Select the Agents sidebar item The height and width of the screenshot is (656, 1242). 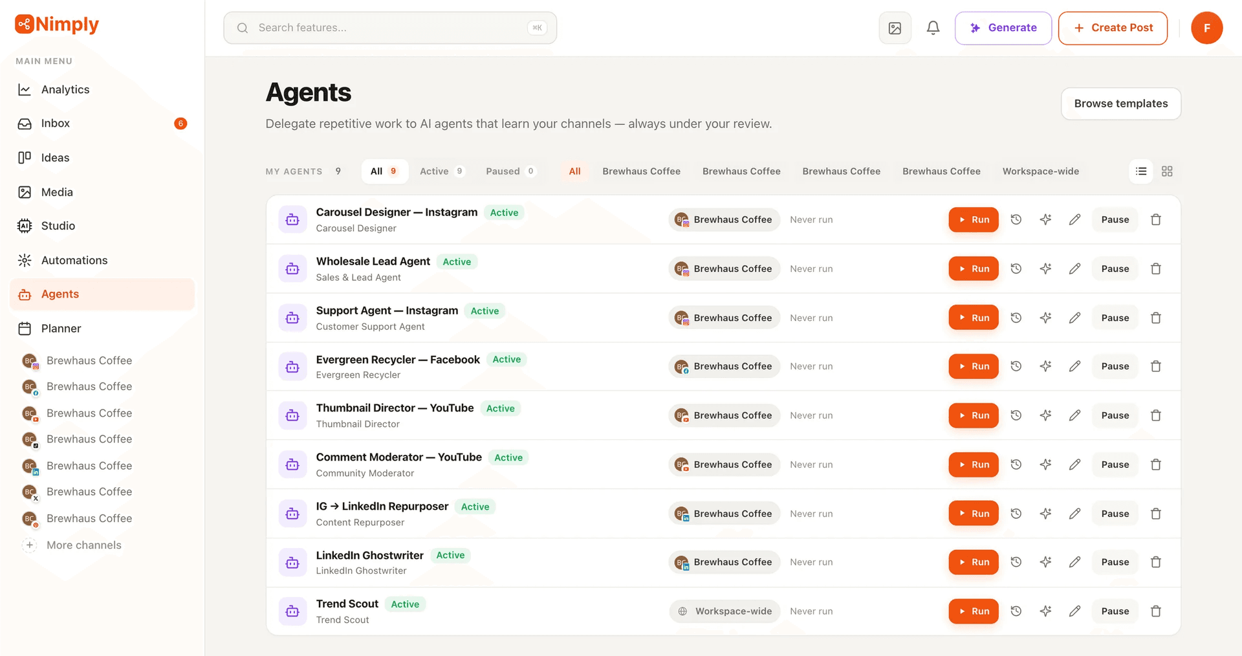point(102,294)
